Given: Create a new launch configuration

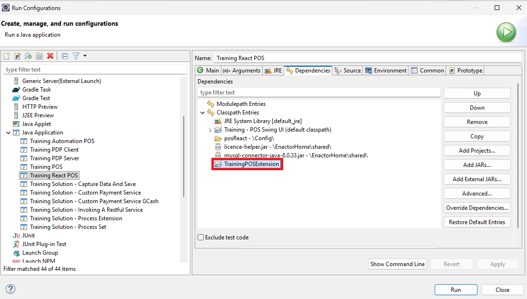Looking at the screenshot, I should [7, 56].
